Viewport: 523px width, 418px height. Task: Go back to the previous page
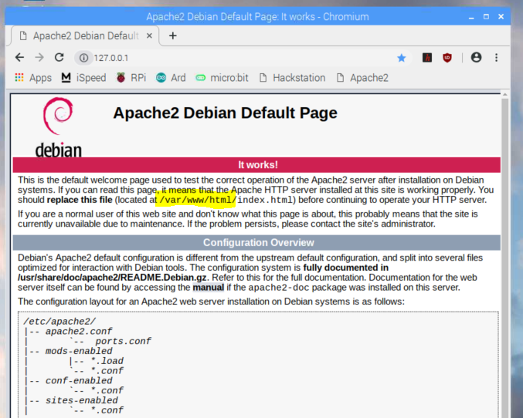(19, 58)
